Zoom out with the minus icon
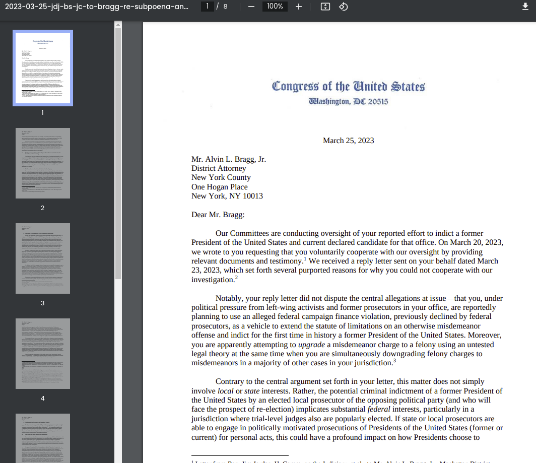Screen dimensions: 536x463 (x=251, y=7)
